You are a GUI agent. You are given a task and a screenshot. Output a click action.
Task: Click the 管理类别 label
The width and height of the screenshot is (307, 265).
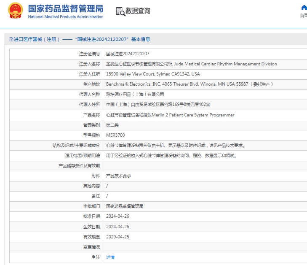pyautogui.click(x=92, y=125)
